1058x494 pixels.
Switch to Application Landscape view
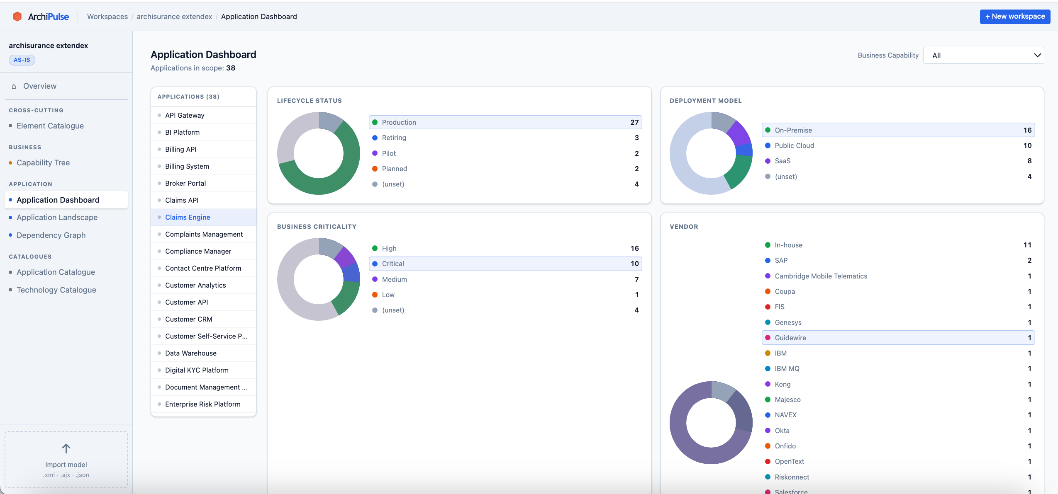click(57, 217)
